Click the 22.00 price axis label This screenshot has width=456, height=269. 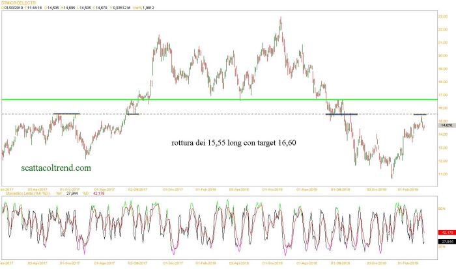(x=443, y=30)
